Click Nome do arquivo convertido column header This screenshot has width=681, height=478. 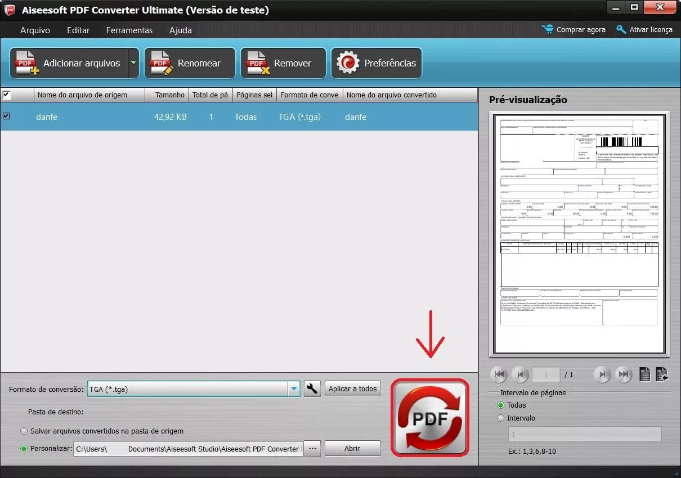click(x=410, y=95)
